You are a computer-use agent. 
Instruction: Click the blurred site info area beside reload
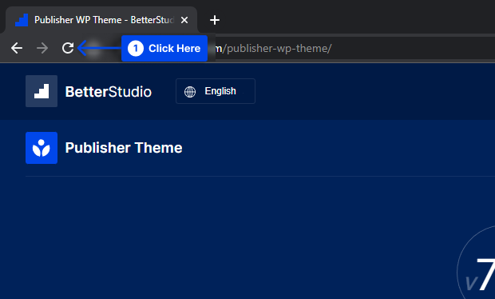point(94,48)
